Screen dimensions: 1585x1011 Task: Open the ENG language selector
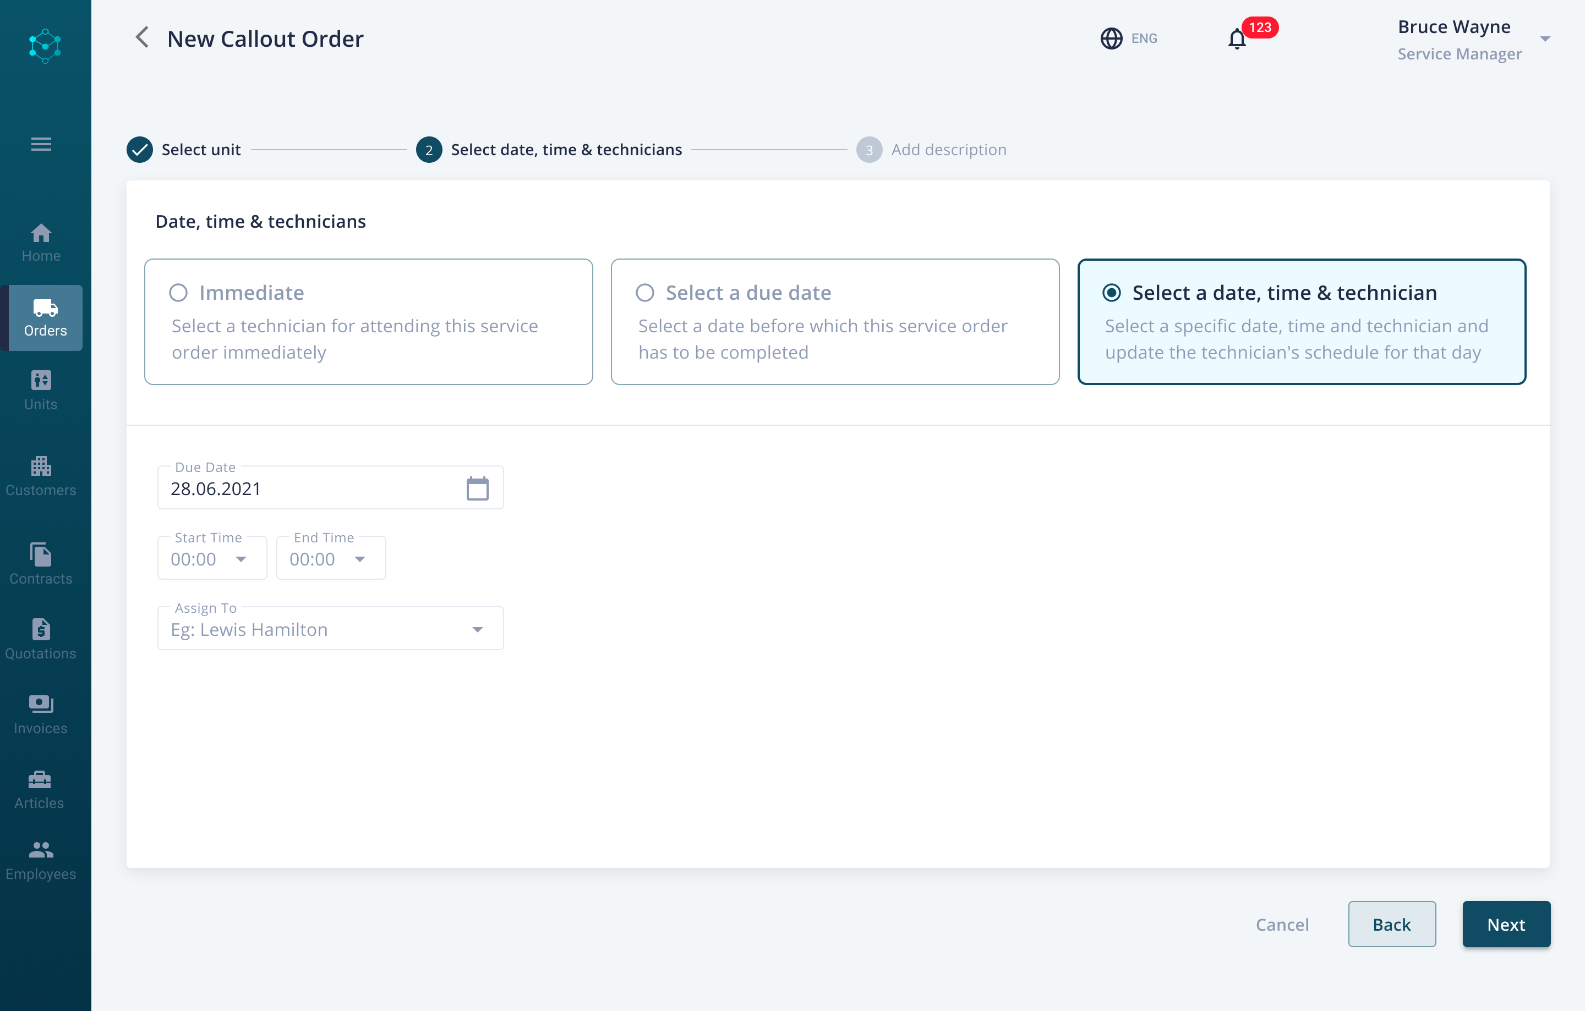1129,38
